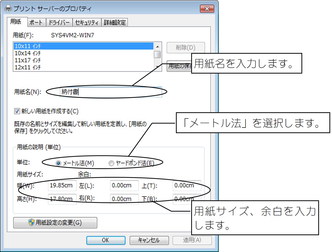Click the 左(L) margin field
The width and height of the screenshot is (332, 252).
click(x=124, y=186)
